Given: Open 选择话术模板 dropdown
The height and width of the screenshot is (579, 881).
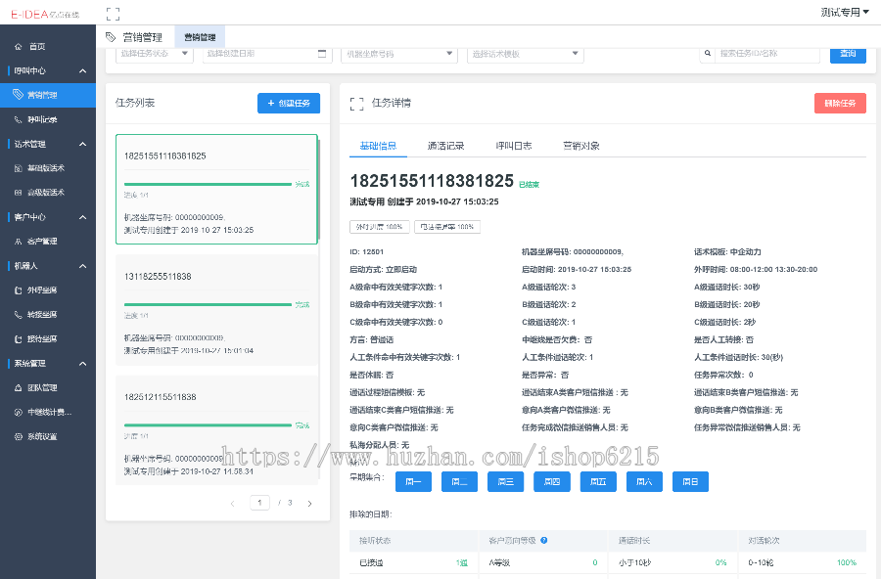Looking at the screenshot, I should pyautogui.click(x=526, y=54).
